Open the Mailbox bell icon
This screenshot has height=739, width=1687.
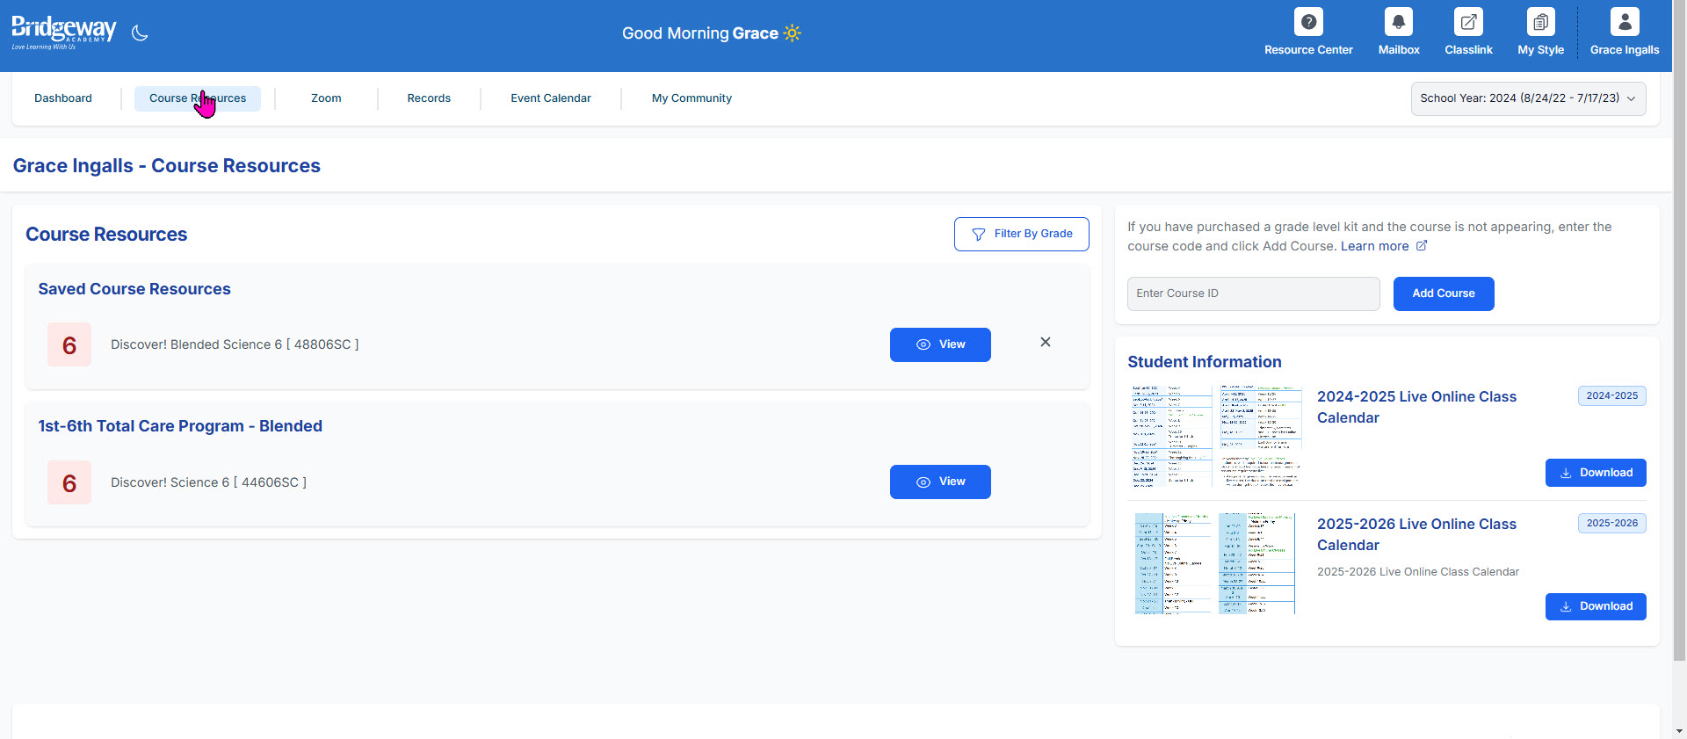coord(1398,22)
